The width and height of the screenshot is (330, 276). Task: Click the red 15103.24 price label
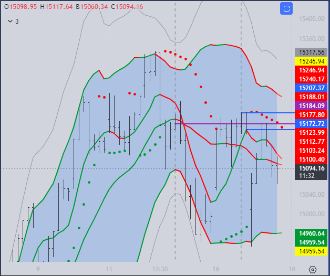point(311,151)
